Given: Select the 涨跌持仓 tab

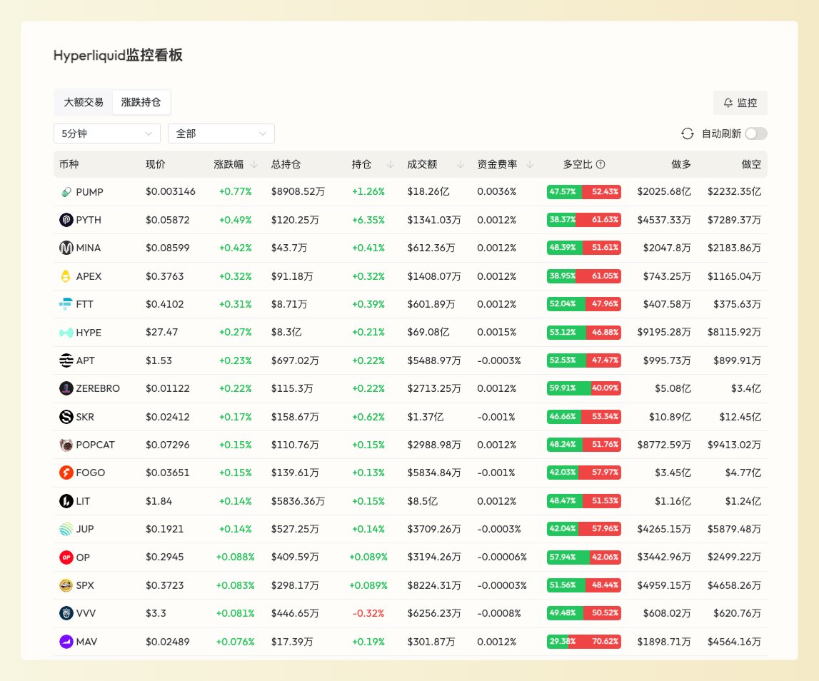Looking at the screenshot, I should 141,102.
